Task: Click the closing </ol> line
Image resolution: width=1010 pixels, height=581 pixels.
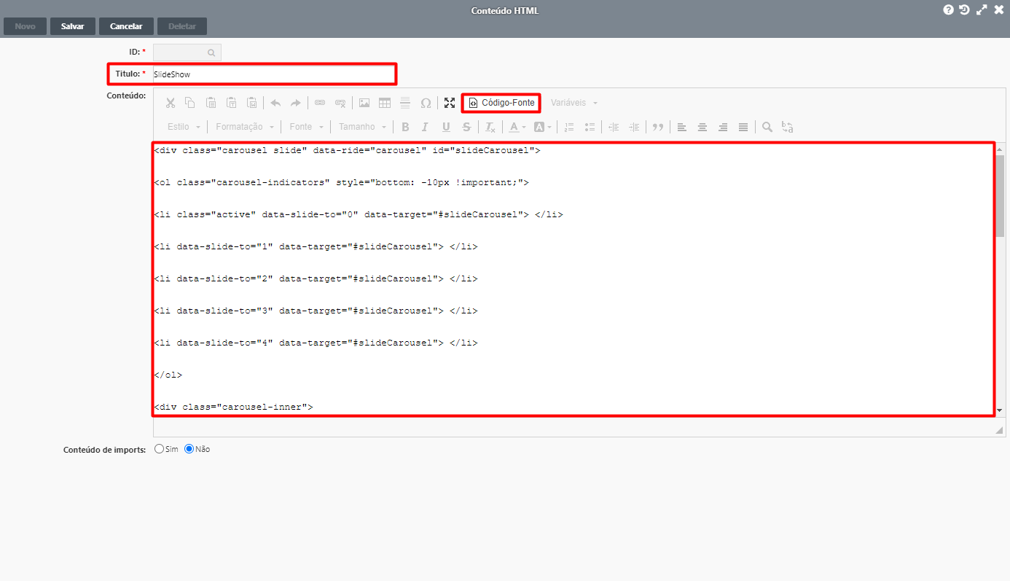Action: (x=168, y=375)
